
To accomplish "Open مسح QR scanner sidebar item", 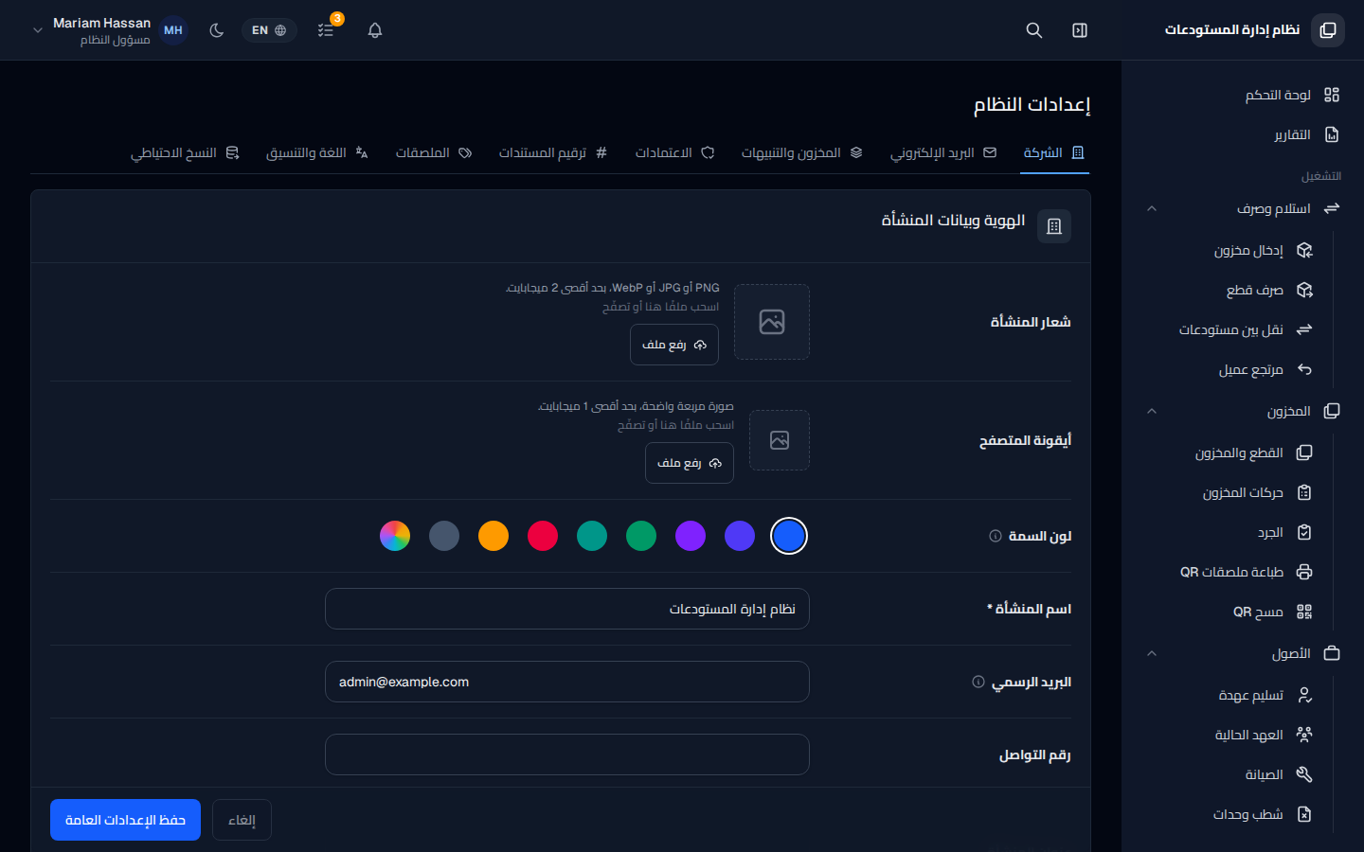I will pos(1229,612).
